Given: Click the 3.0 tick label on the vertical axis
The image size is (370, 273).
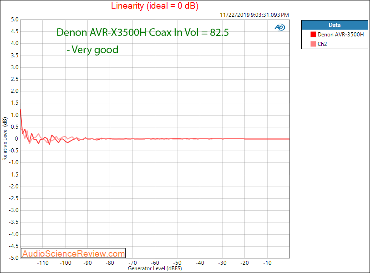Looking at the screenshot, I should [15, 67].
